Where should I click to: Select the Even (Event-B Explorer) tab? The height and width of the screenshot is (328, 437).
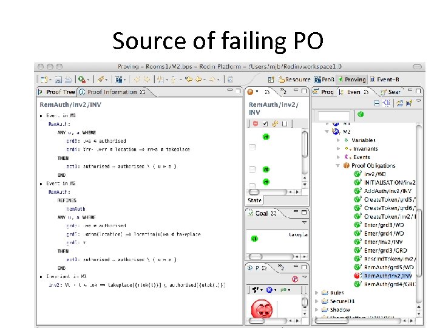pos(354,92)
